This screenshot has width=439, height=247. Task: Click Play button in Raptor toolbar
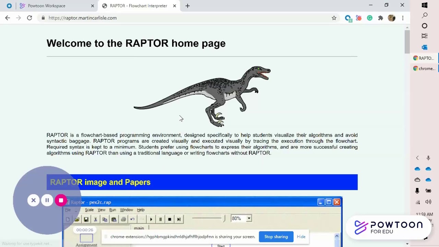point(151,220)
